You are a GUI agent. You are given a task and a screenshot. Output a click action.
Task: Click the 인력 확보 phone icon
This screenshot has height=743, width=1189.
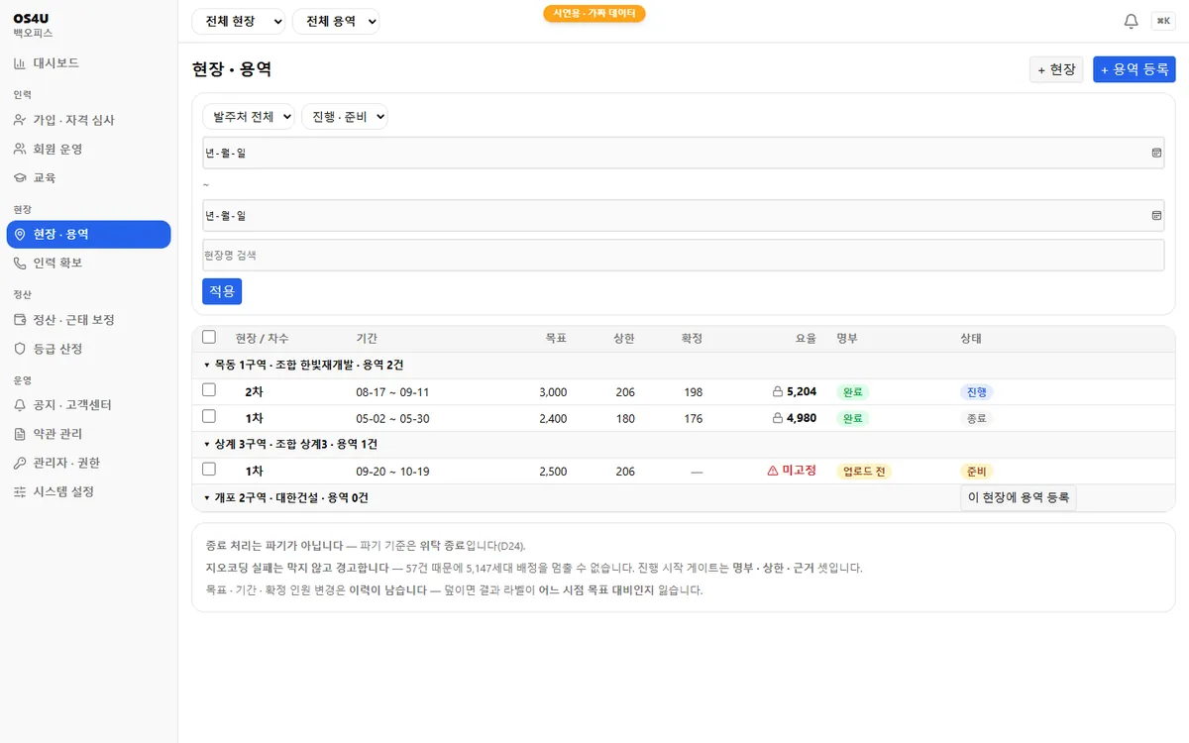point(20,263)
